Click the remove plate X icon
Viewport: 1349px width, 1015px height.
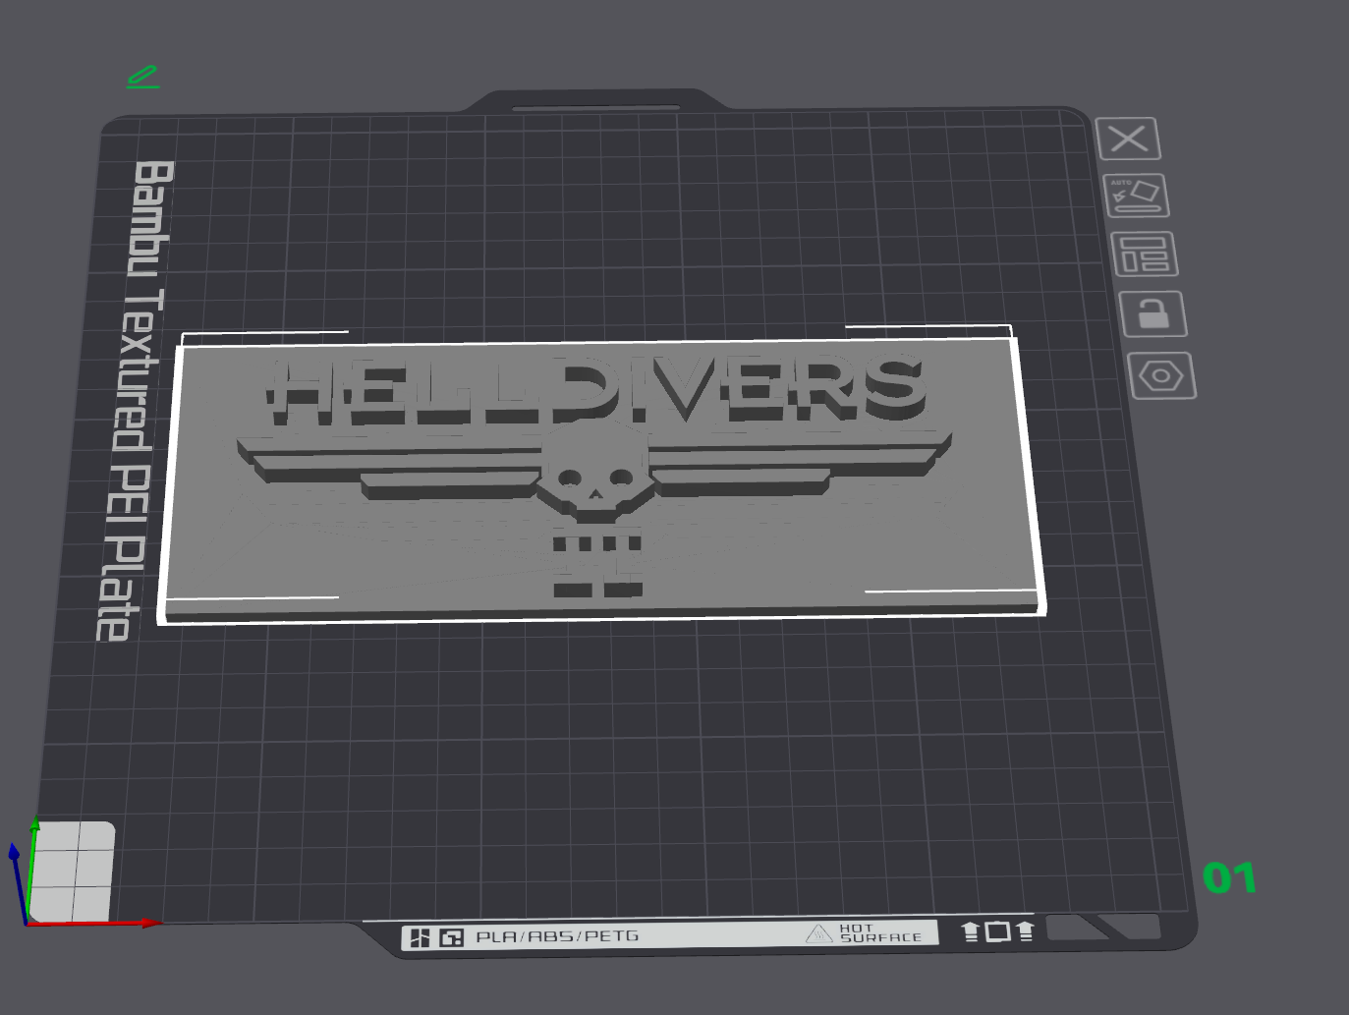1128,139
